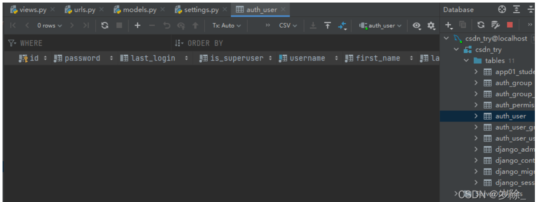Click the Reload Page refresh icon

(105, 26)
